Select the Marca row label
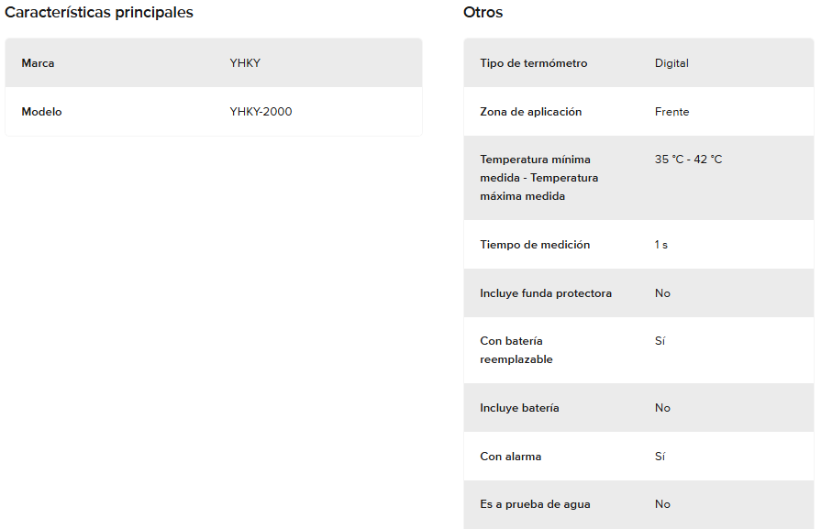821x529 pixels. pos(38,63)
